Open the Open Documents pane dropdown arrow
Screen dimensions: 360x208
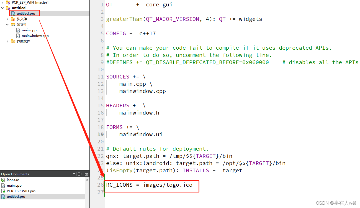pyautogui.click(x=74, y=174)
